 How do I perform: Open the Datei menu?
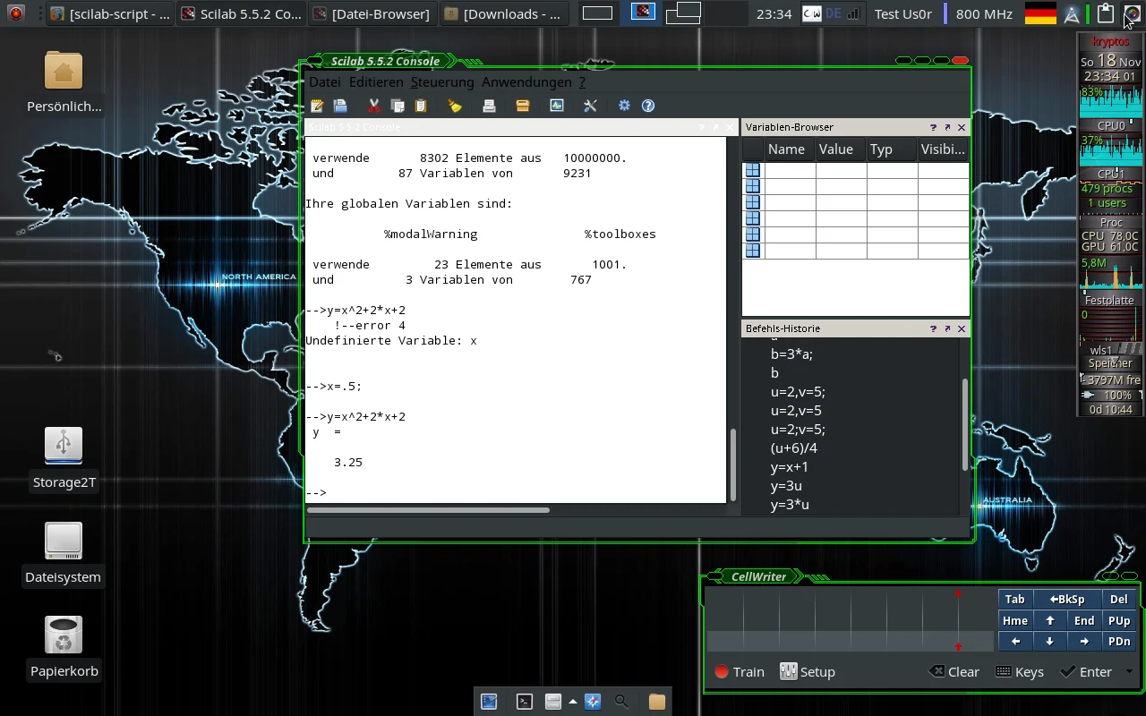click(325, 82)
